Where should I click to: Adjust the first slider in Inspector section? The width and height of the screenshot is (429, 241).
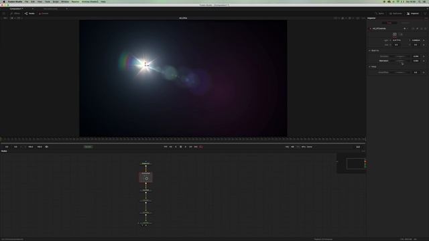[x=400, y=56]
